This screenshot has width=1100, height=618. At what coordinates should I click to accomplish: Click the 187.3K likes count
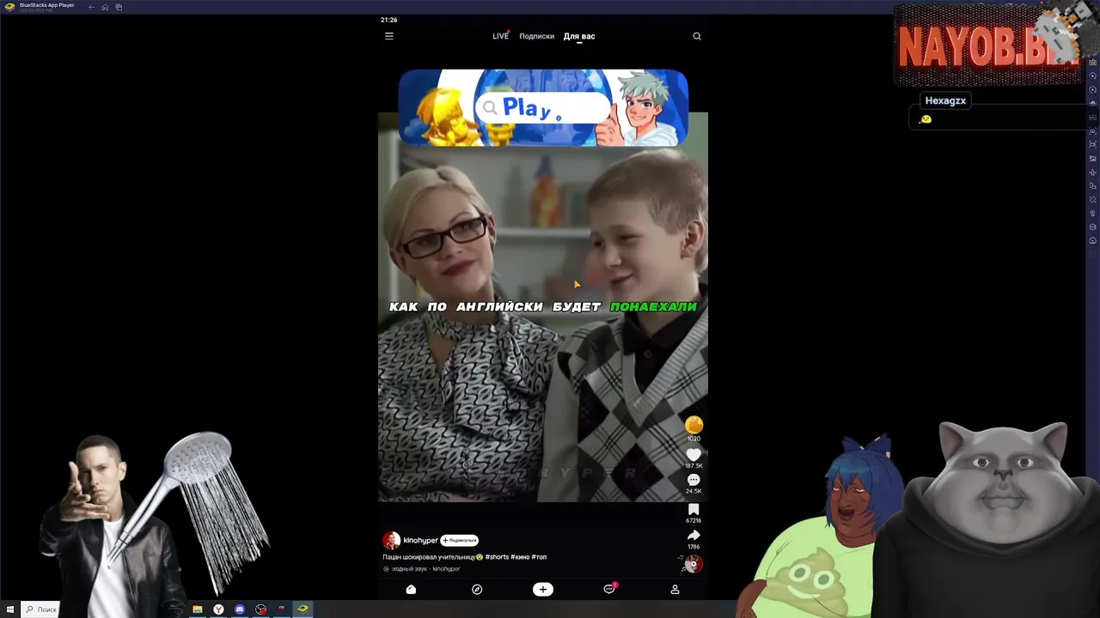click(694, 466)
